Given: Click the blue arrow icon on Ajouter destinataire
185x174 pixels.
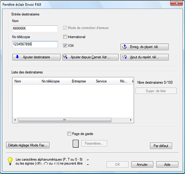Looking at the screenshot, I should coord(17,57).
